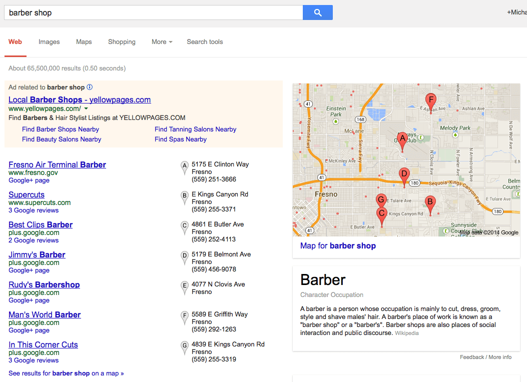Switch to the Shopping tab

point(122,42)
